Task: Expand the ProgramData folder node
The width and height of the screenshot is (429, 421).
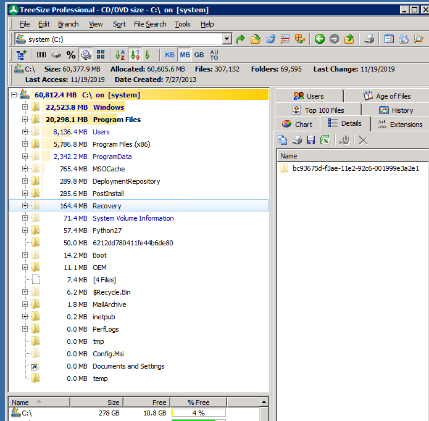Action: point(25,157)
